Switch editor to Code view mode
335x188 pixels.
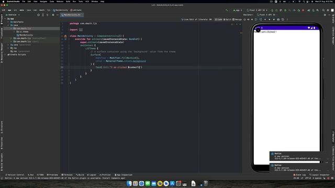coord(218,19)
